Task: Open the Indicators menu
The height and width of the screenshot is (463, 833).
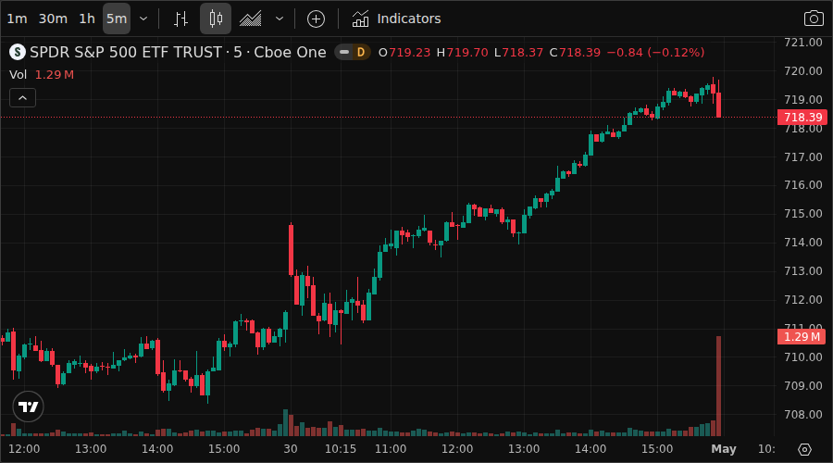Action: [396, 19]
